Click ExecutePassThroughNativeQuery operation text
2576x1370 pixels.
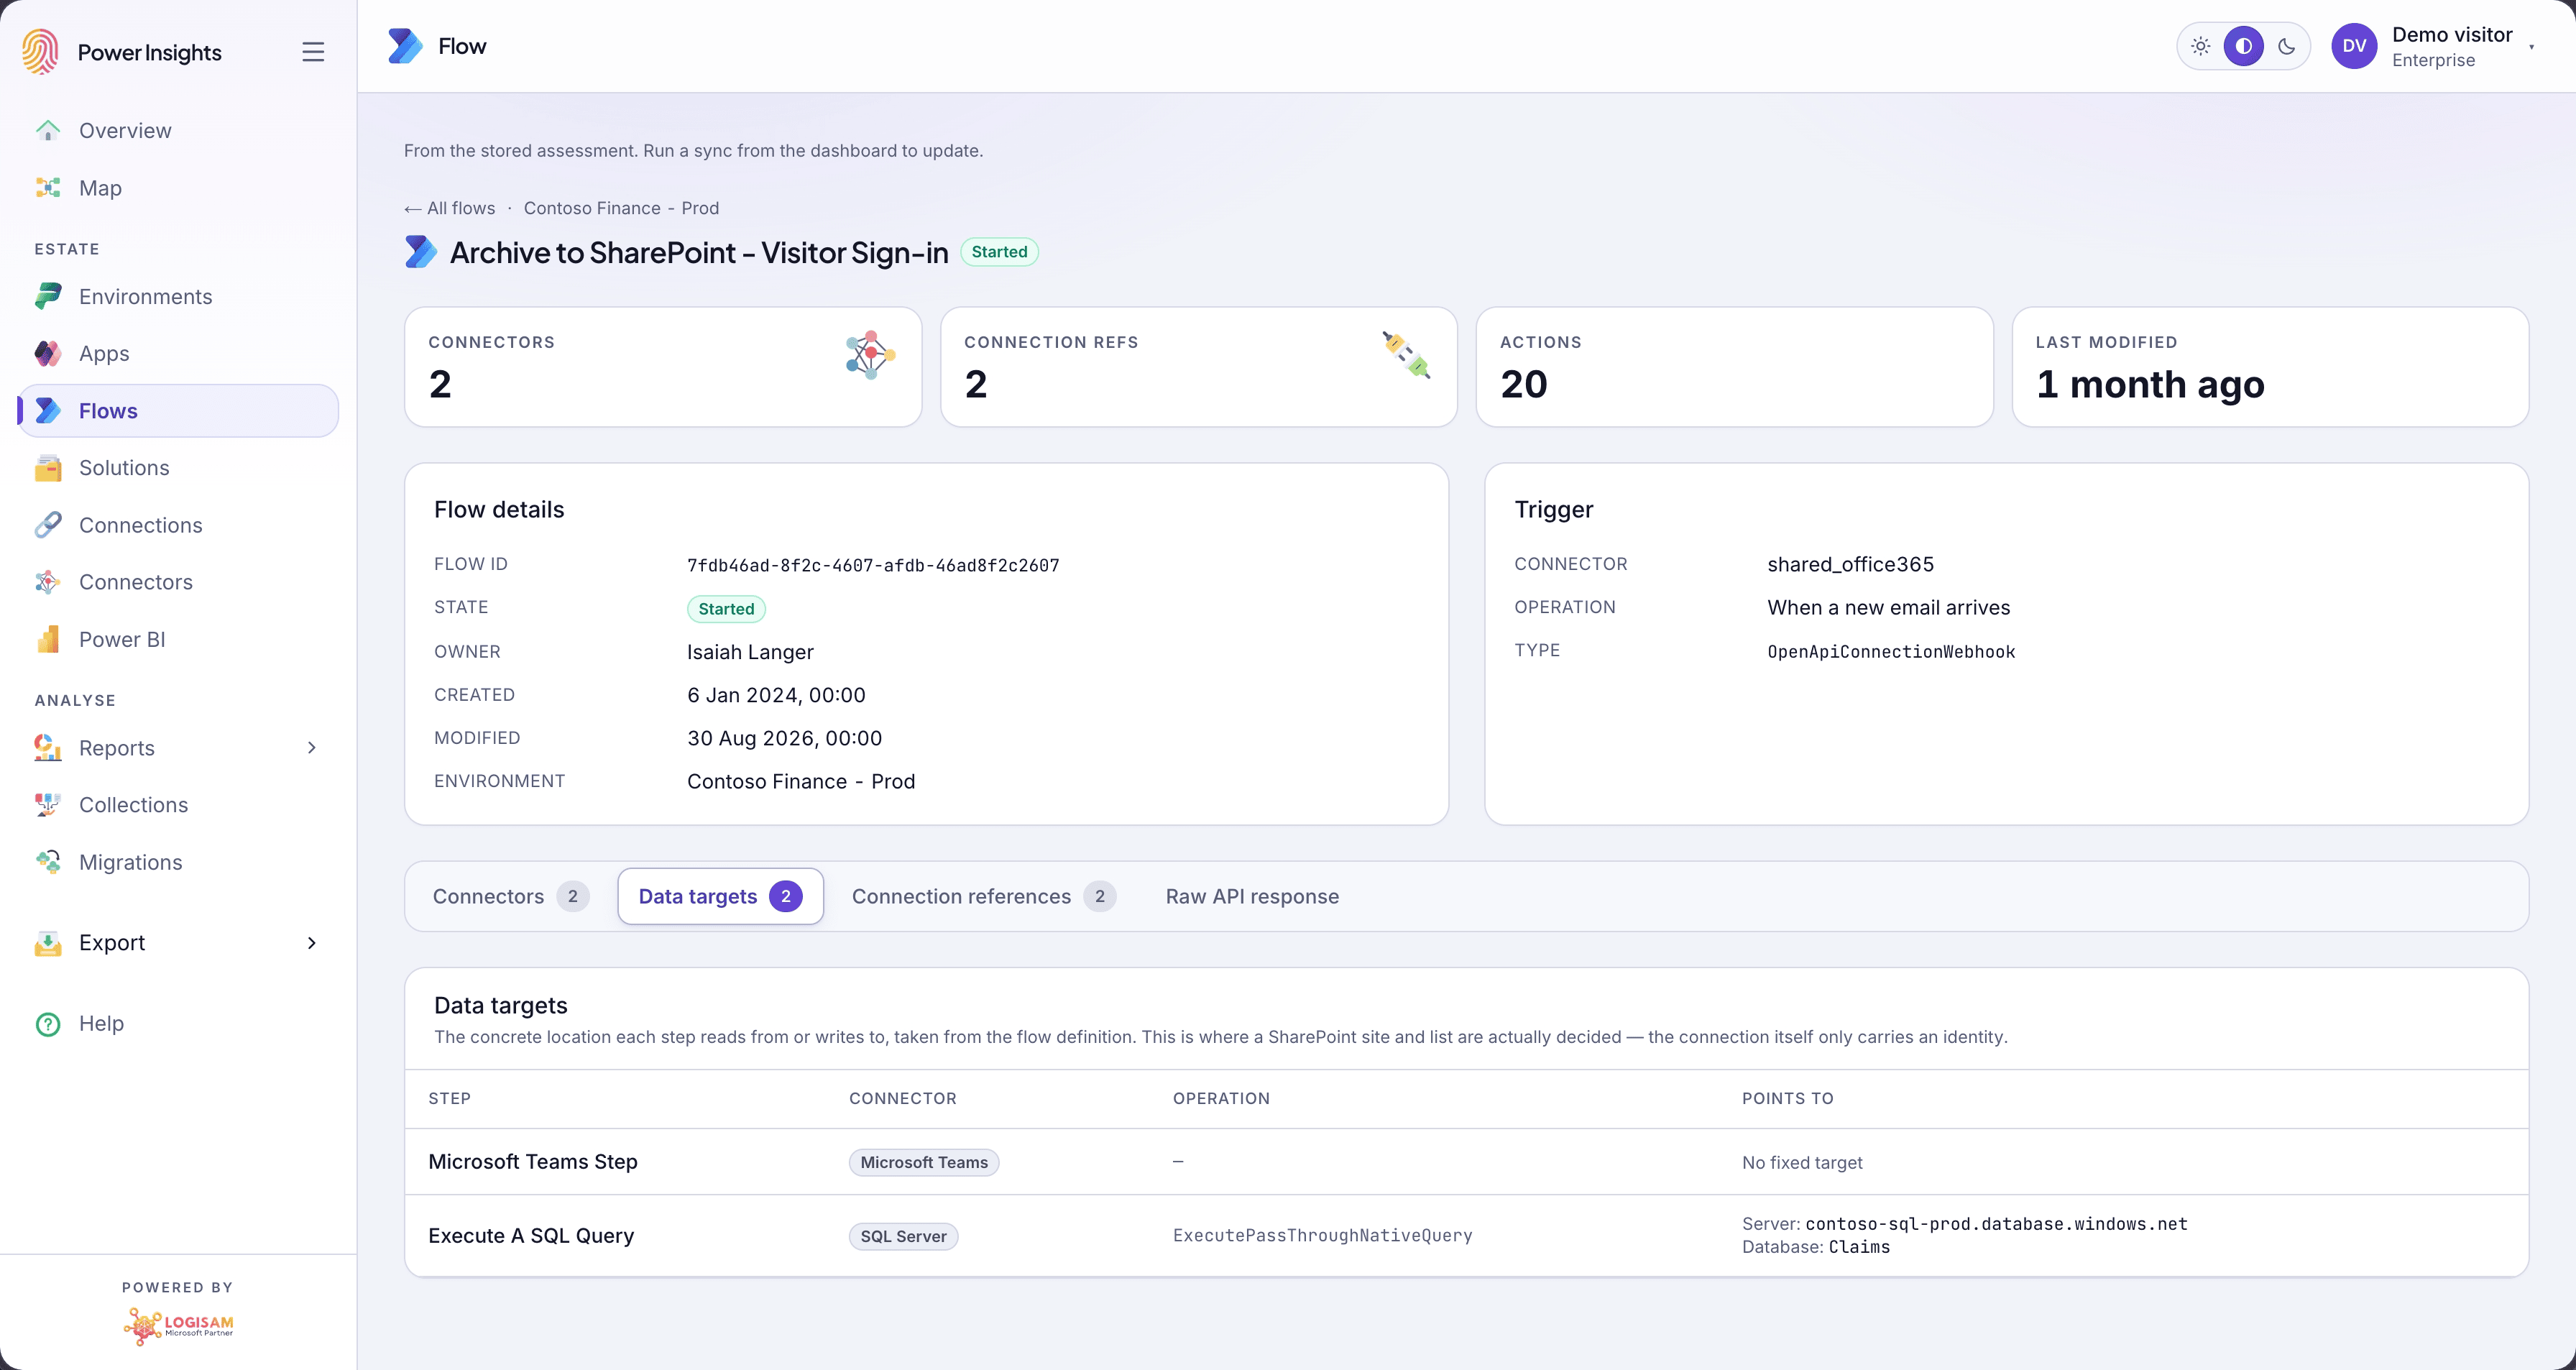[x=1322, y=1236]
